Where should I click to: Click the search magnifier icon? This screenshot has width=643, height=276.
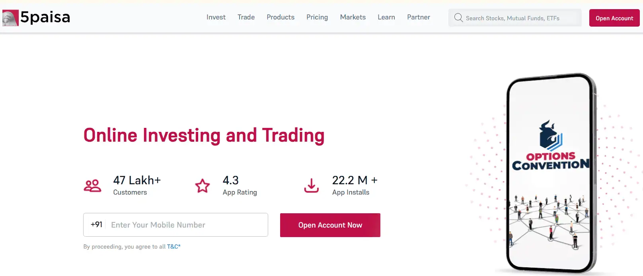458,18
